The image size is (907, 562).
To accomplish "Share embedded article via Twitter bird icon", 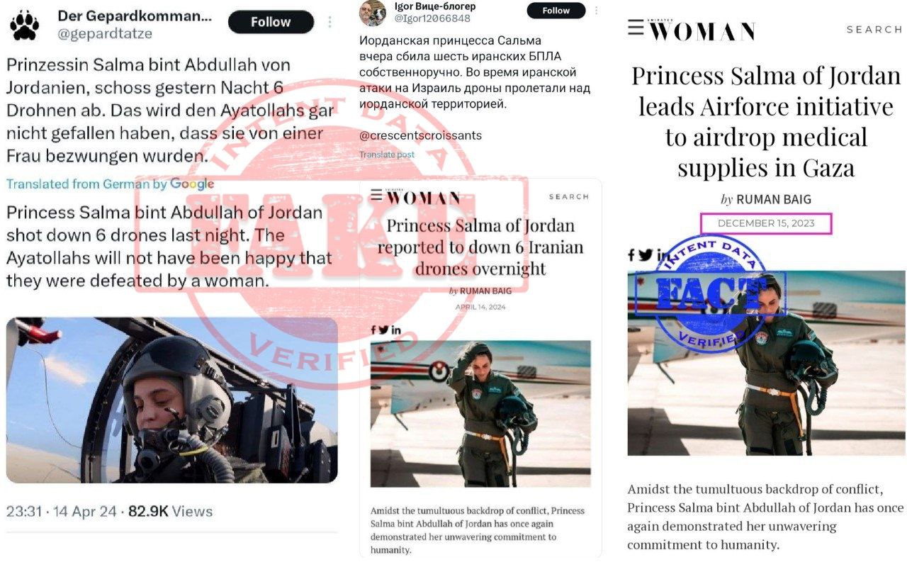I will click(x=383, y=330).
